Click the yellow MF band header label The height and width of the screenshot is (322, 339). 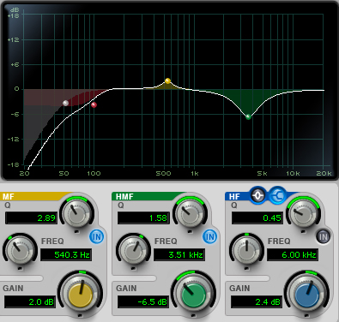(9, 196)
